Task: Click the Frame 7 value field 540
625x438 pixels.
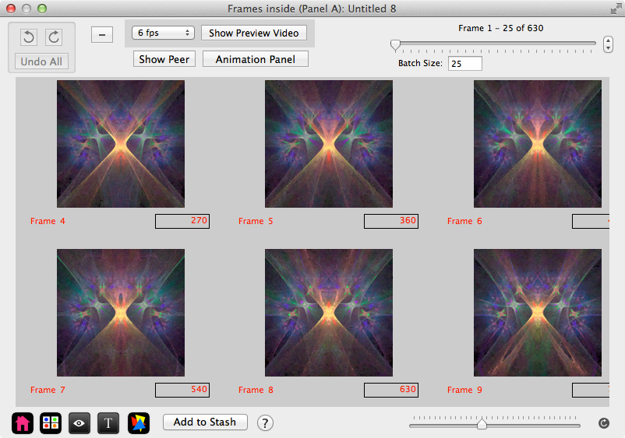Action: click(182, 390)
